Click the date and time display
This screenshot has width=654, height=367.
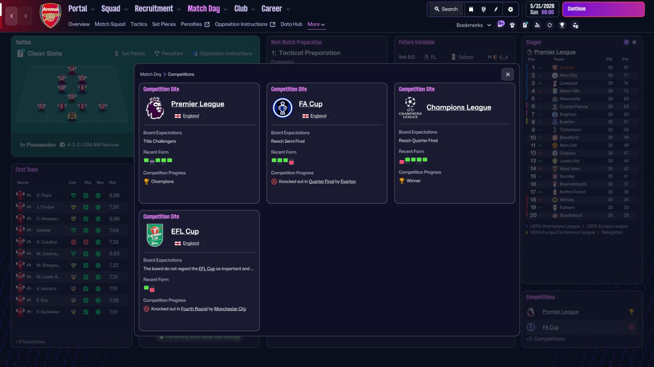542,9
